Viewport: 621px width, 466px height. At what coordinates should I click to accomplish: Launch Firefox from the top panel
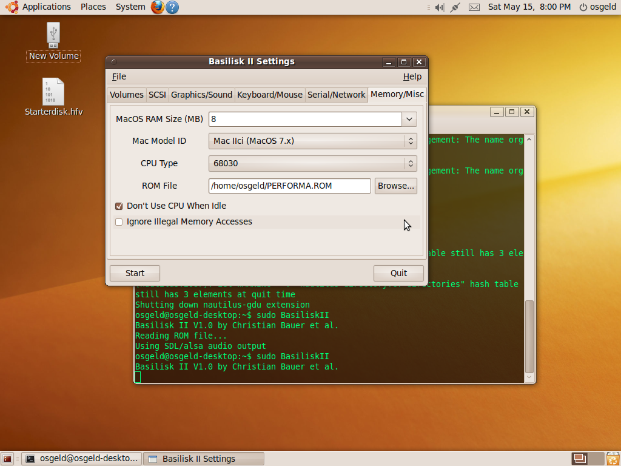(157, 7)
